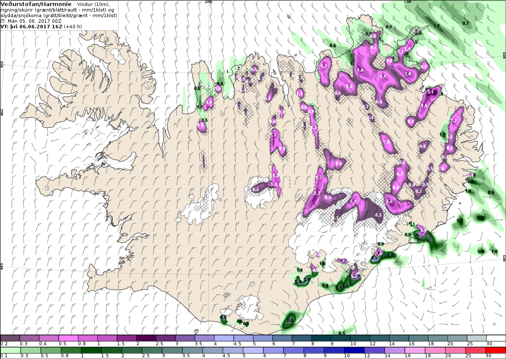This screenshot has height=359, width=506.
Task: Click the lower legend swatch labeled 2.5
Action: [152, 350]
